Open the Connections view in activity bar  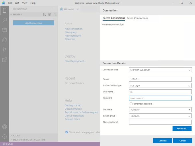click(x=4, y=11)
